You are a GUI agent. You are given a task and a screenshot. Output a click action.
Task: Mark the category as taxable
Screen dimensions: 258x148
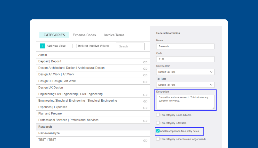[x=158, y=123]
